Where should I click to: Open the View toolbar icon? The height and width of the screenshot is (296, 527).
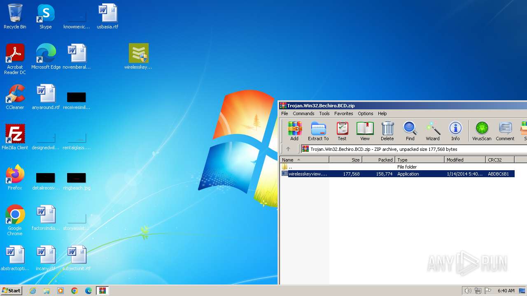tap(365, 131)
